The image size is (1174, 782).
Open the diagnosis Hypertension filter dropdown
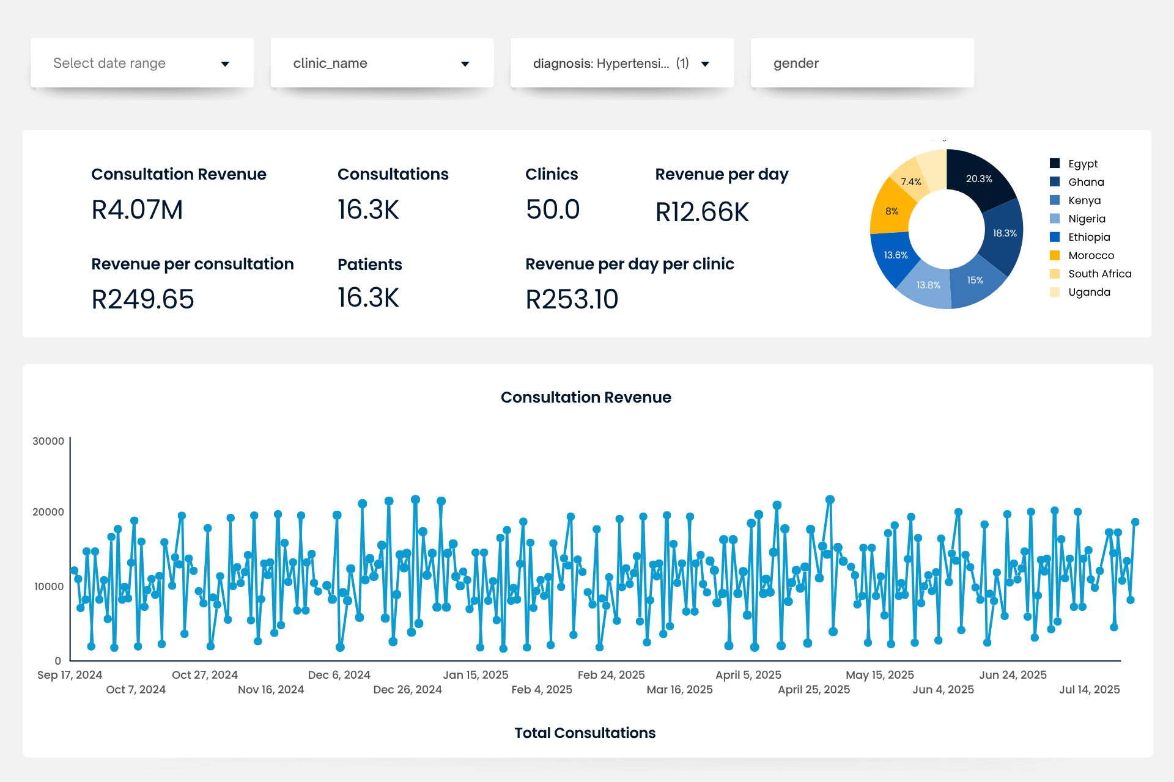tap(621, 64)
